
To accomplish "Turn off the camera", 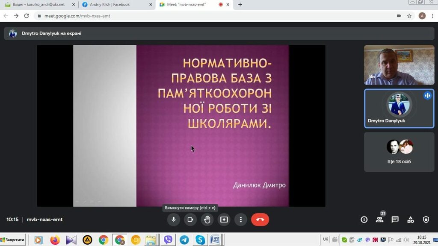I will tap(190, 220).
